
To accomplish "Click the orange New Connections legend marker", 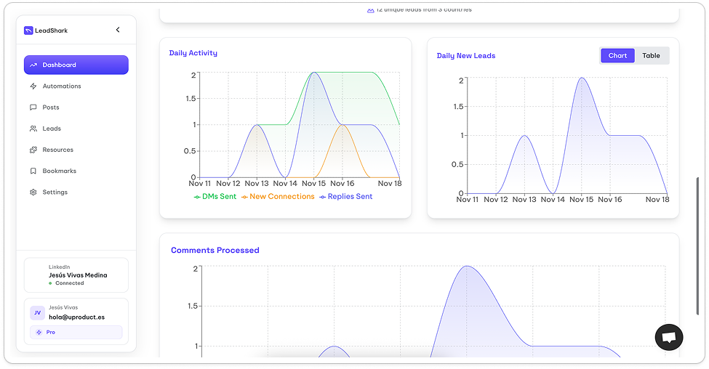I will (x=244, y=198).
